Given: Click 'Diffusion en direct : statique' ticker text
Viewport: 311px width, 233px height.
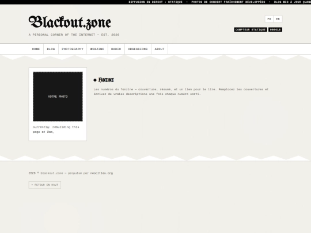Looking at the screenshot, I should point(155,2).
